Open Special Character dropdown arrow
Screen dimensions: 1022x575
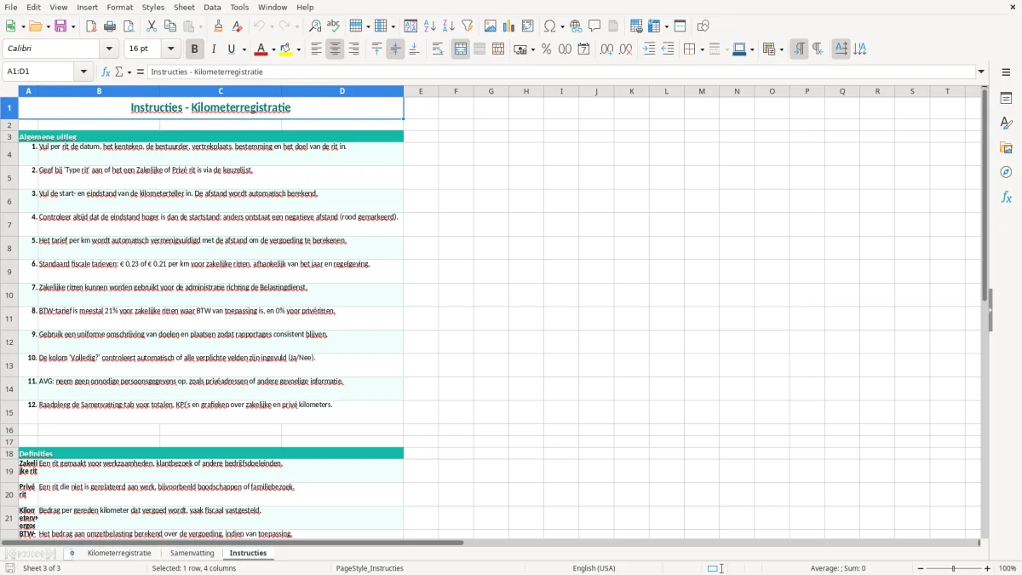coord(562,26)
